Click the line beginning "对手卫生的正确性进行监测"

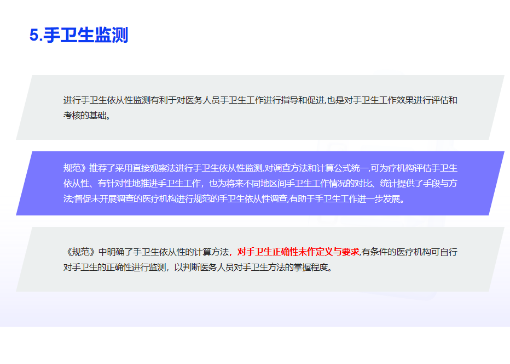coord(198,267)
